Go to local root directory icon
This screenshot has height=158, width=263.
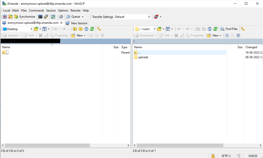click(x=80, y=29)
